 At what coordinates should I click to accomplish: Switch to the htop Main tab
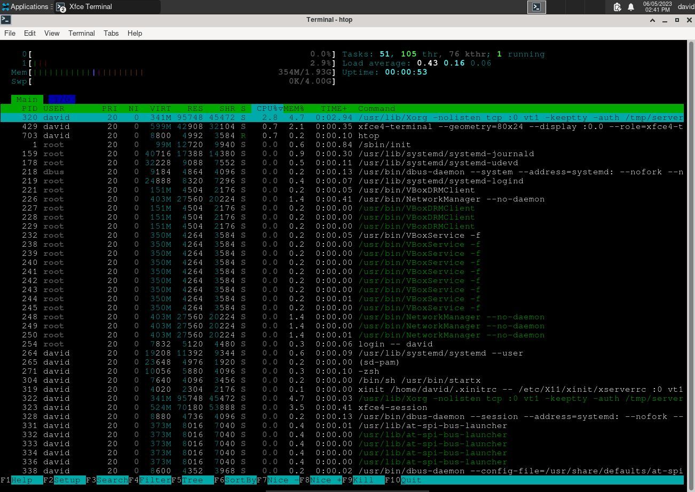click(x=27, y=99)
